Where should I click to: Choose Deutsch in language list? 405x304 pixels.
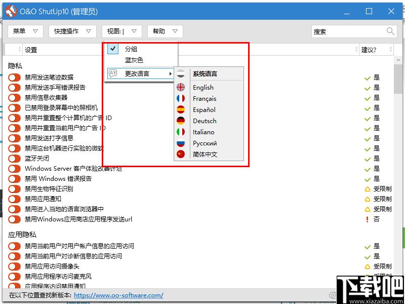209,121
